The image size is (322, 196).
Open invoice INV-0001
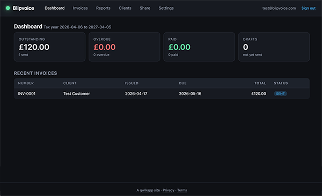pyautogui.click(x=27, y=93)
